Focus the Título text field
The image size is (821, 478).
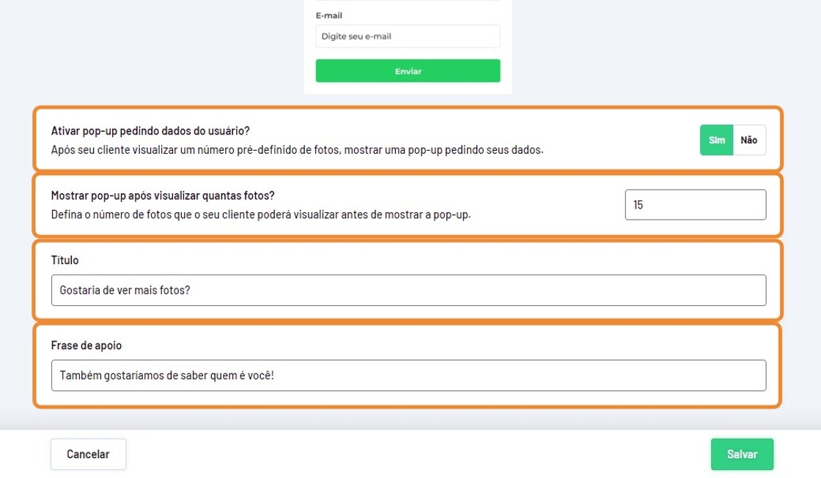(x=408, y=290)
